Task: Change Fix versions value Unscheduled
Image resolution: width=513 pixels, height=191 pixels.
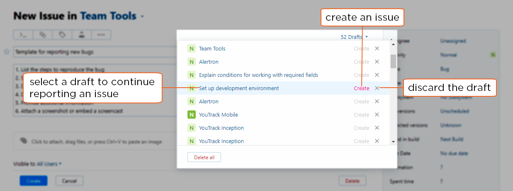Action: 454,111
